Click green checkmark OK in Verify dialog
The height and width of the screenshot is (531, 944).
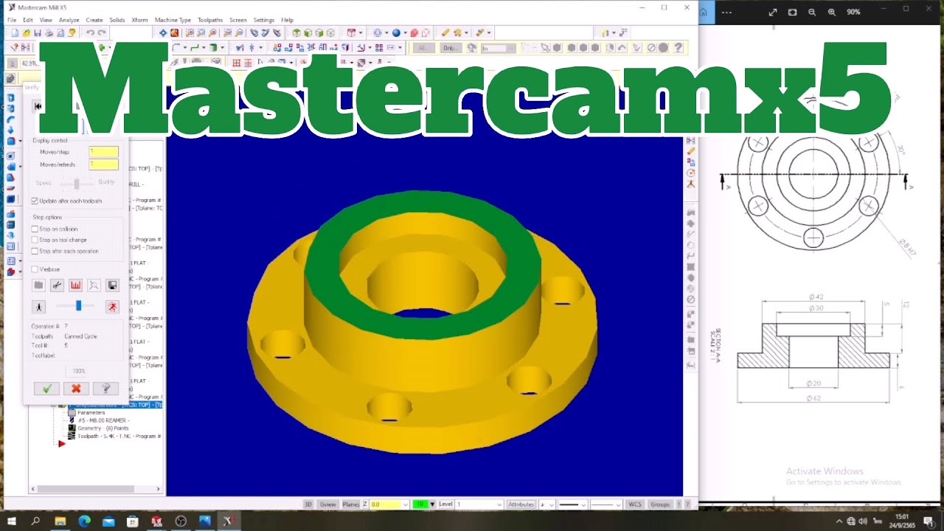point(46,388)
